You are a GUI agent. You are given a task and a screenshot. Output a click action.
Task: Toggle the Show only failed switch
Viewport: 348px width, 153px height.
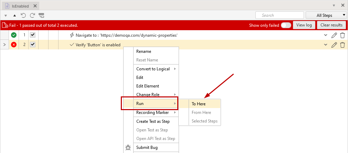tap(286, 25)
